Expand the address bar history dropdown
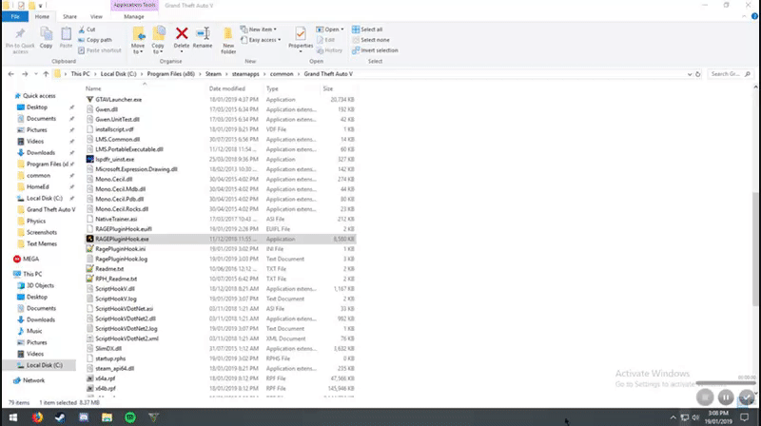The image size is (761, 426). 690,74
